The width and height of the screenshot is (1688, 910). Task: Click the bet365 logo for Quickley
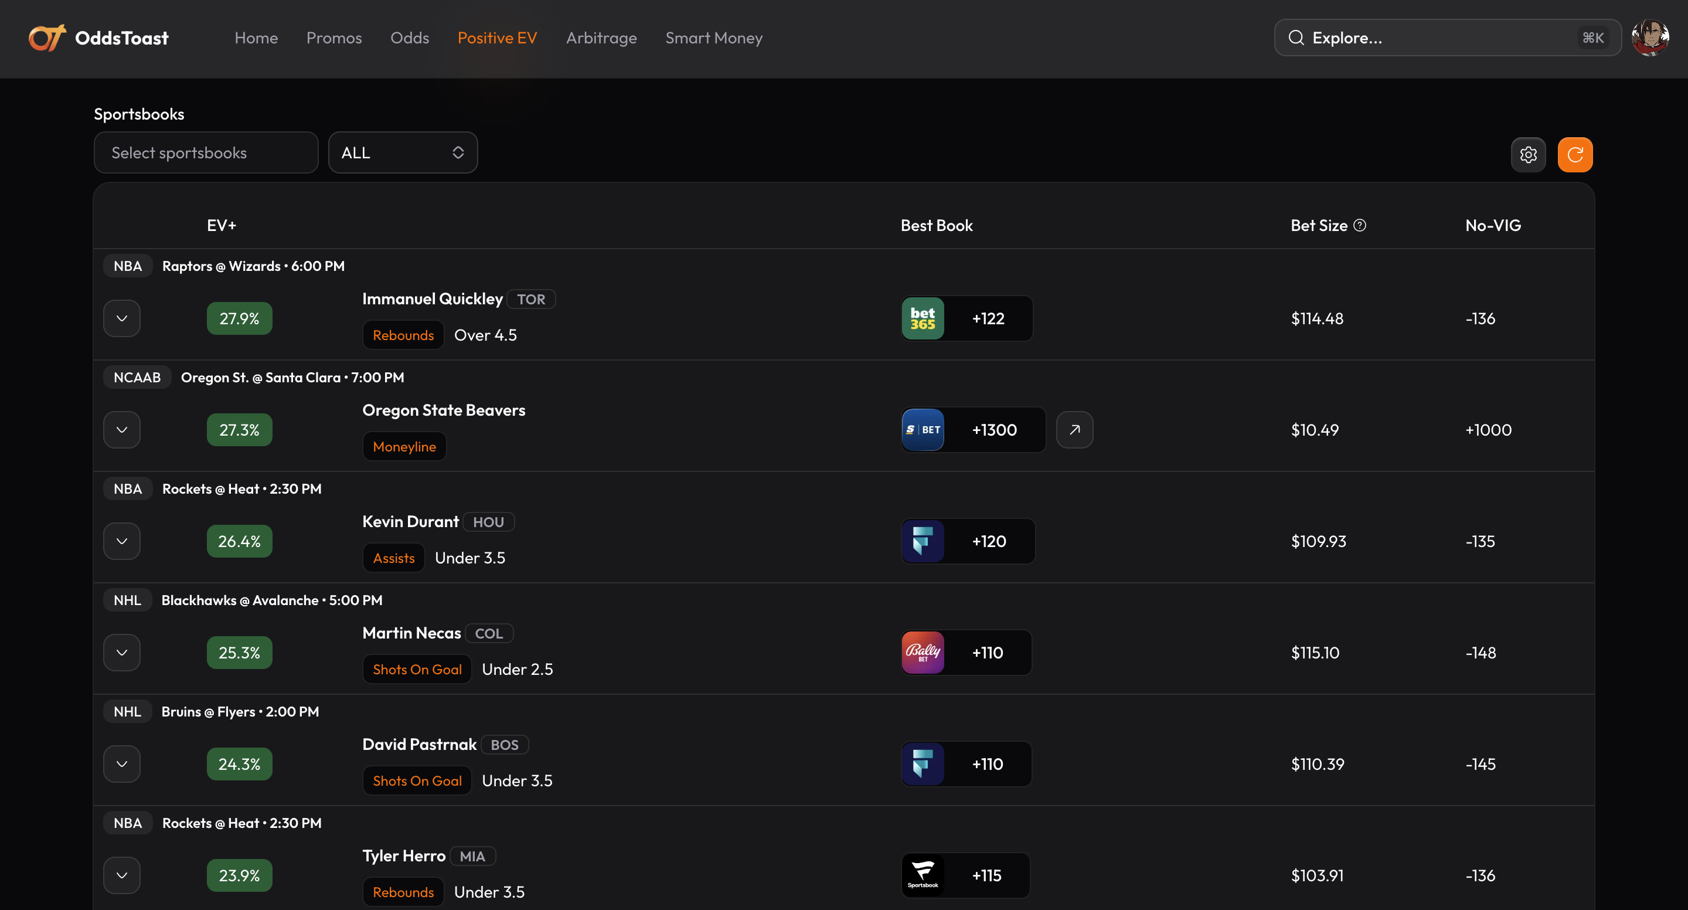point(923,318)
